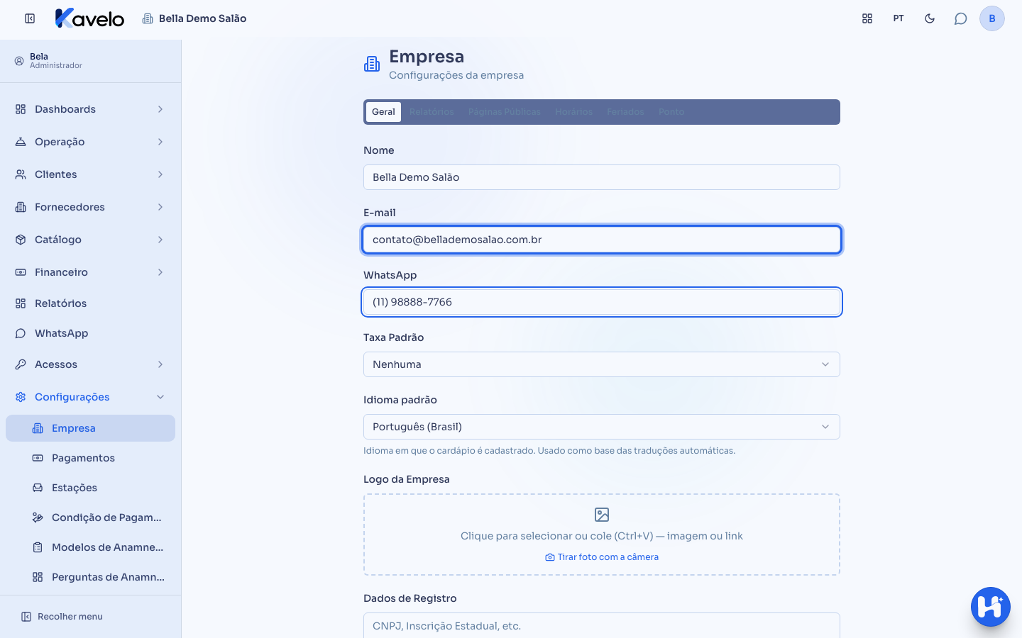Collapse the sidebar using the top-left panel icon
This screenshot has height=638, width=1022.
click(30, 18)
